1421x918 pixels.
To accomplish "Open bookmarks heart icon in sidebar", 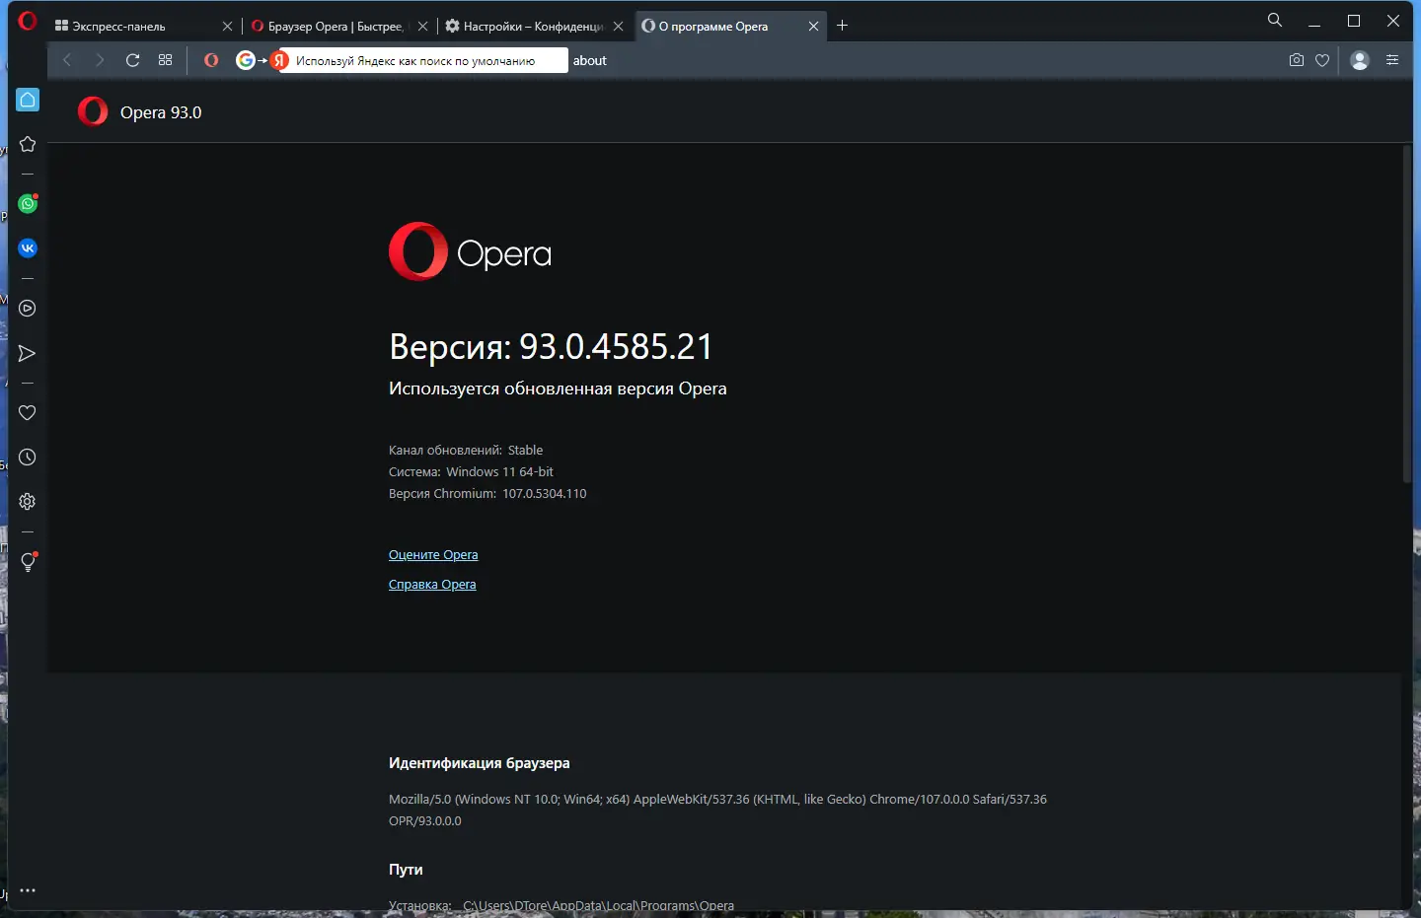I will (x=28, y=412).
